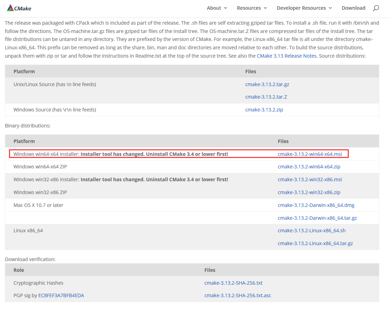Open the CMake 3.13 Release Notes link
This screenshot has height=309, width=389.
point(286,56)
